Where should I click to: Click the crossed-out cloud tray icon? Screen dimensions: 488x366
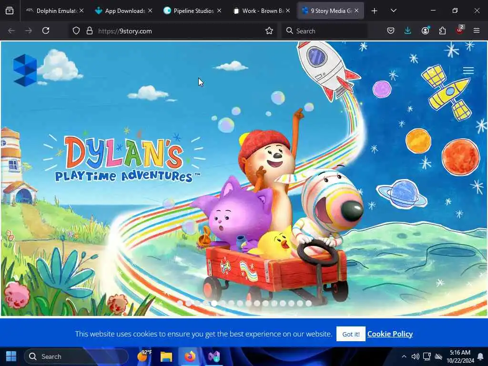pyautogui.click(x=438, y=356)
